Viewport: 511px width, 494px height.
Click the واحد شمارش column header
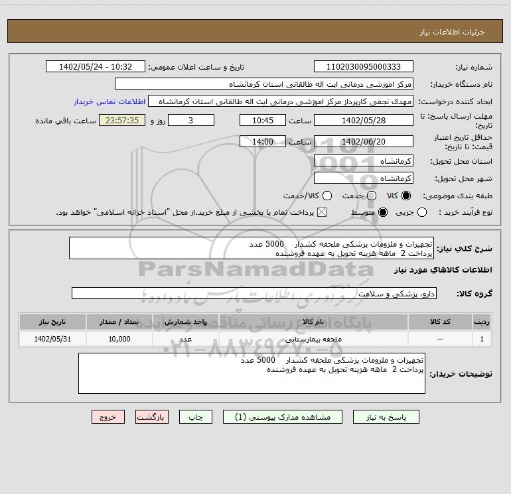click(185, 322)
